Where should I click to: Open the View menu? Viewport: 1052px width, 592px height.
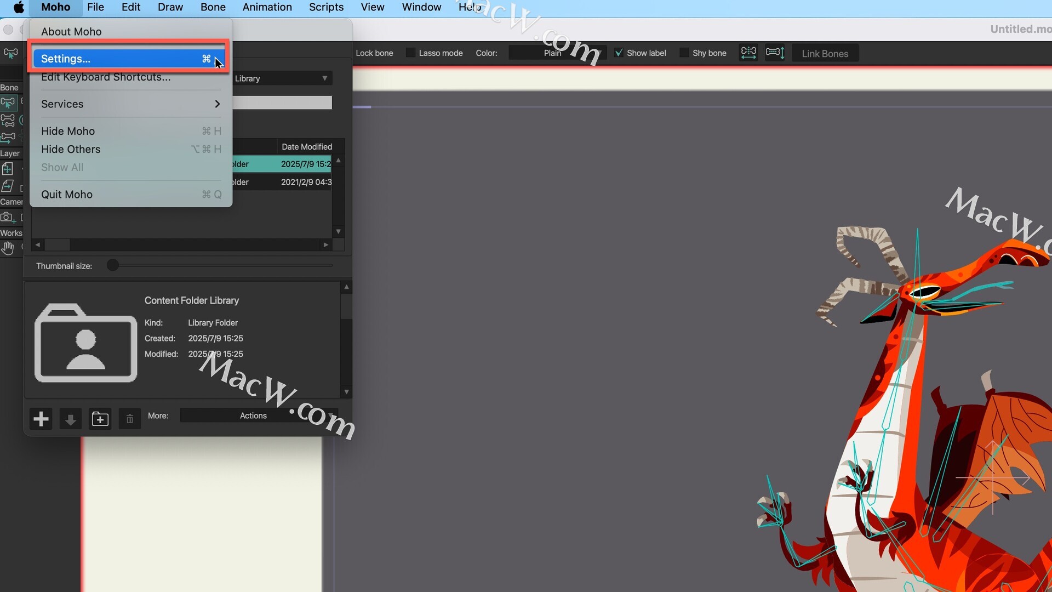373,7
